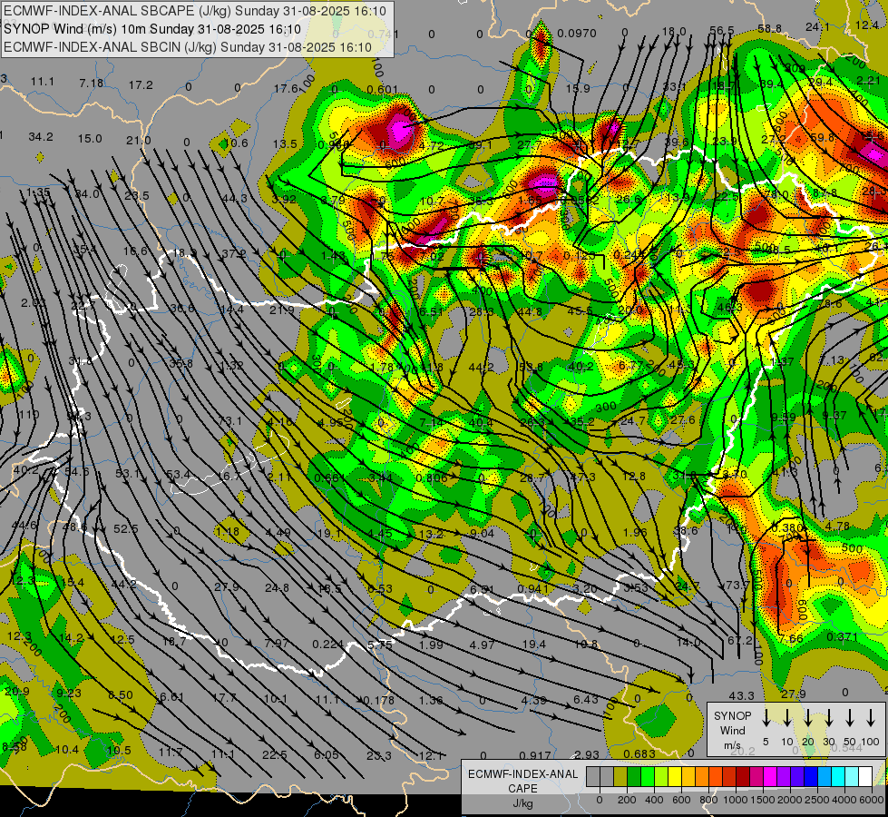Pick the bright magenta swatch on CAPE color bar
Viewport: 888px width, 817px height.
770,776
